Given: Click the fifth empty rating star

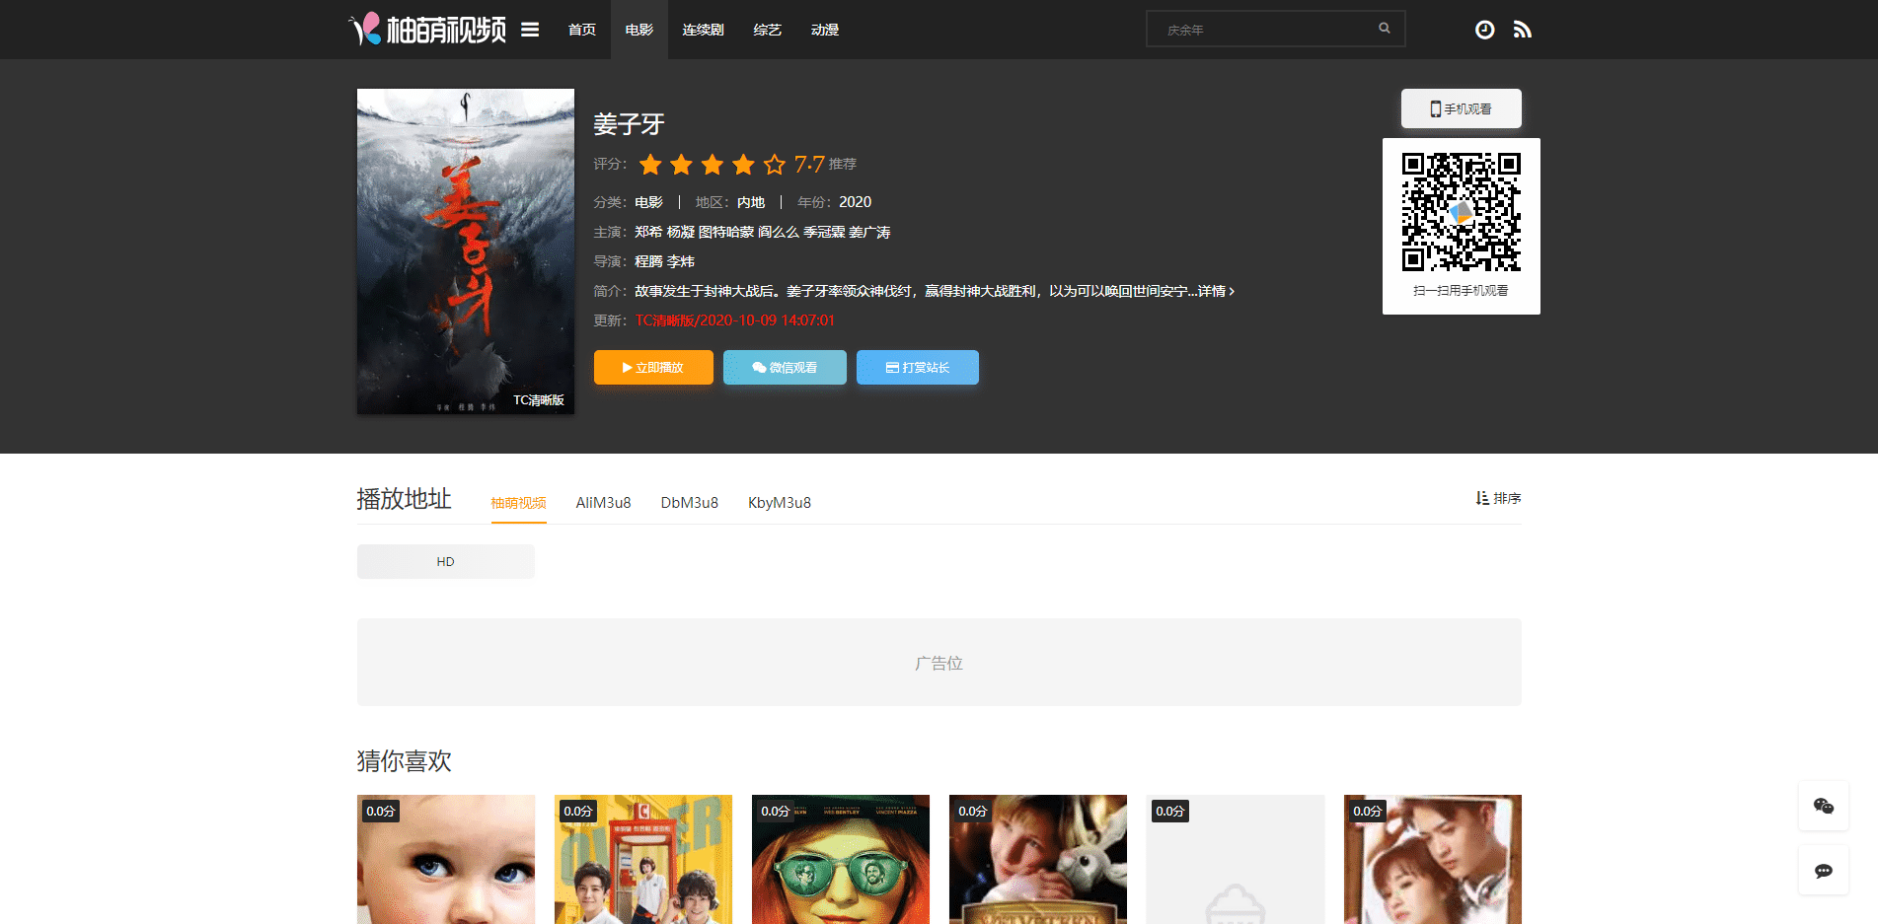Looking at the screenshot, I should click(x=775, y=164).
